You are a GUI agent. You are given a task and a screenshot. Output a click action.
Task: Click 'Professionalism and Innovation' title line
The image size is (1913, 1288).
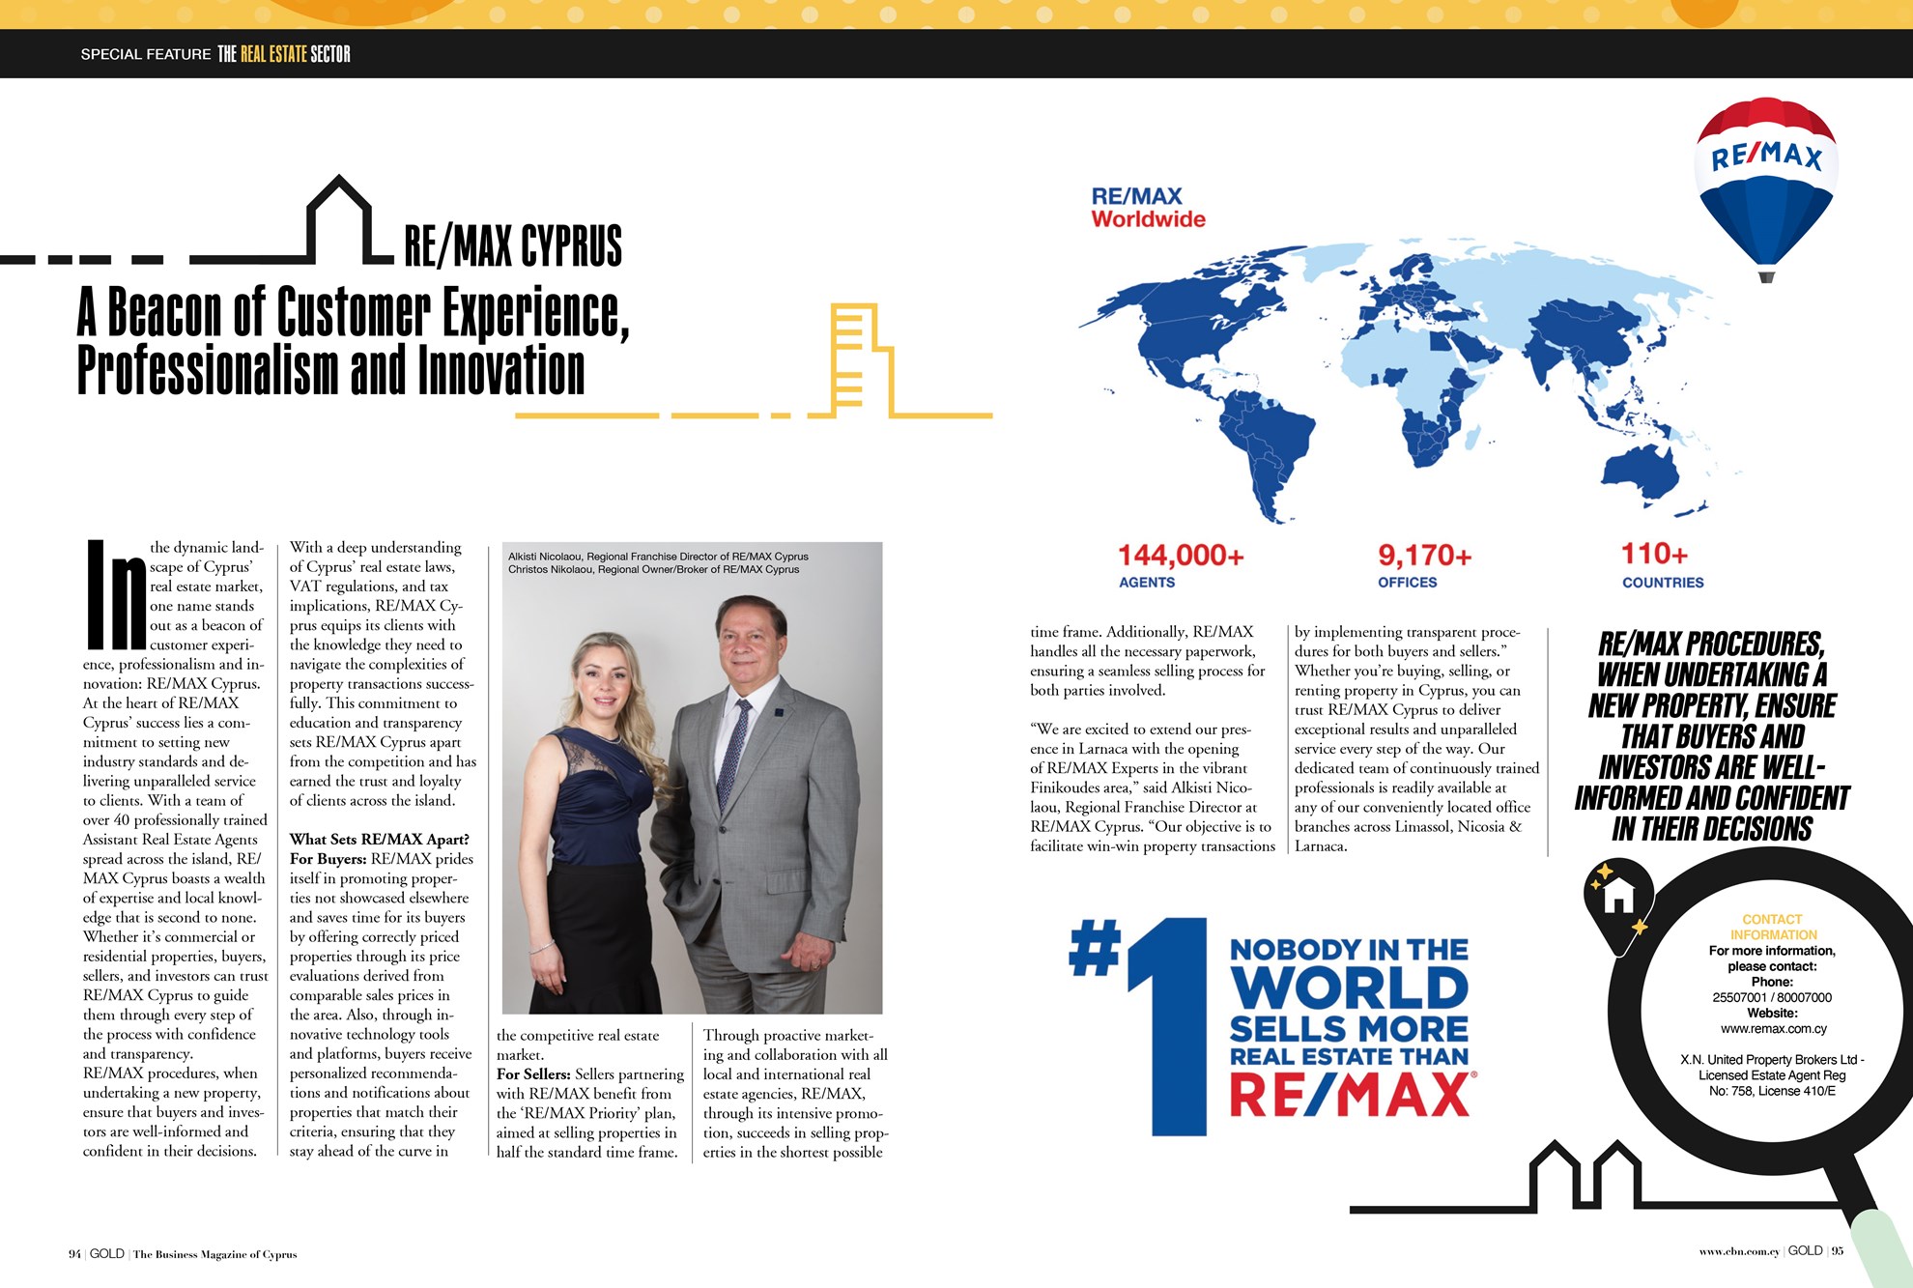coord(331,371)
